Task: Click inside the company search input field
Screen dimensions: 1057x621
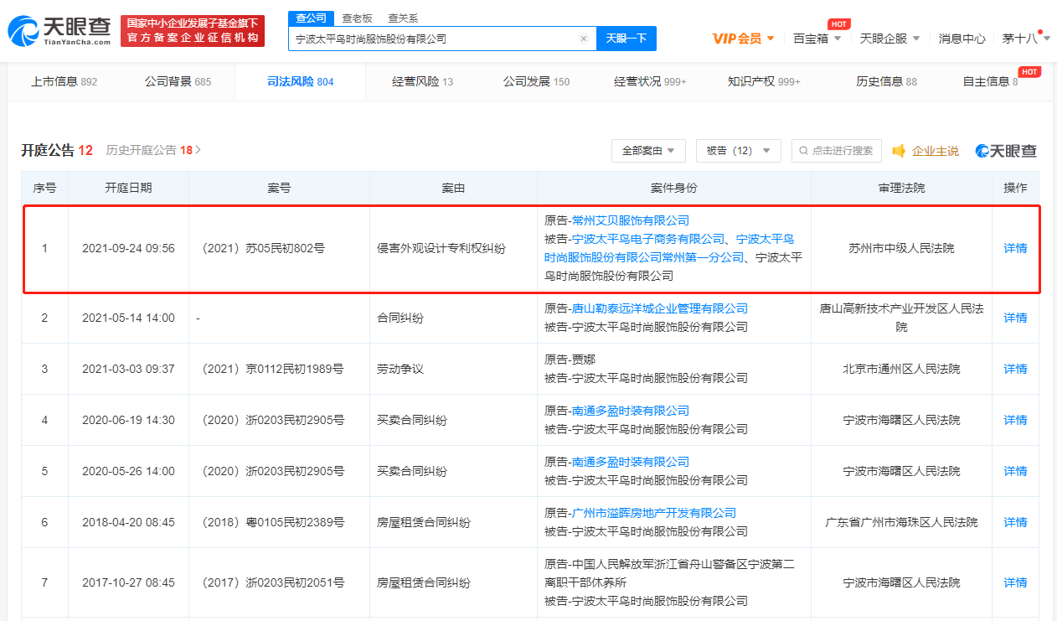Action: [436, 39]
